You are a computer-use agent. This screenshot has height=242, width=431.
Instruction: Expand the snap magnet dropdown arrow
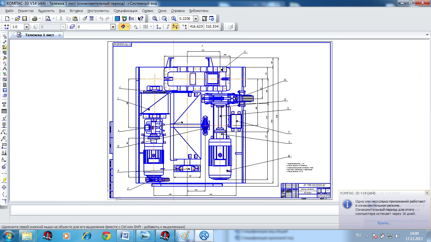tap(128, 27)
